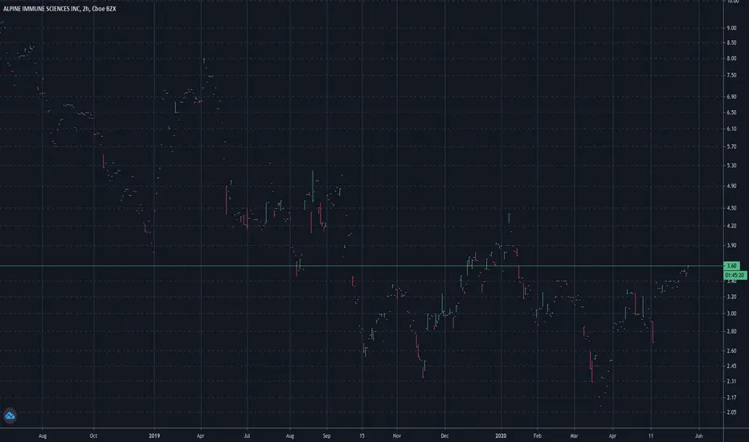Viewport: 749px width, 442px height.
Task: Click the 6.90 price axis label
Action: pos(731,96)
